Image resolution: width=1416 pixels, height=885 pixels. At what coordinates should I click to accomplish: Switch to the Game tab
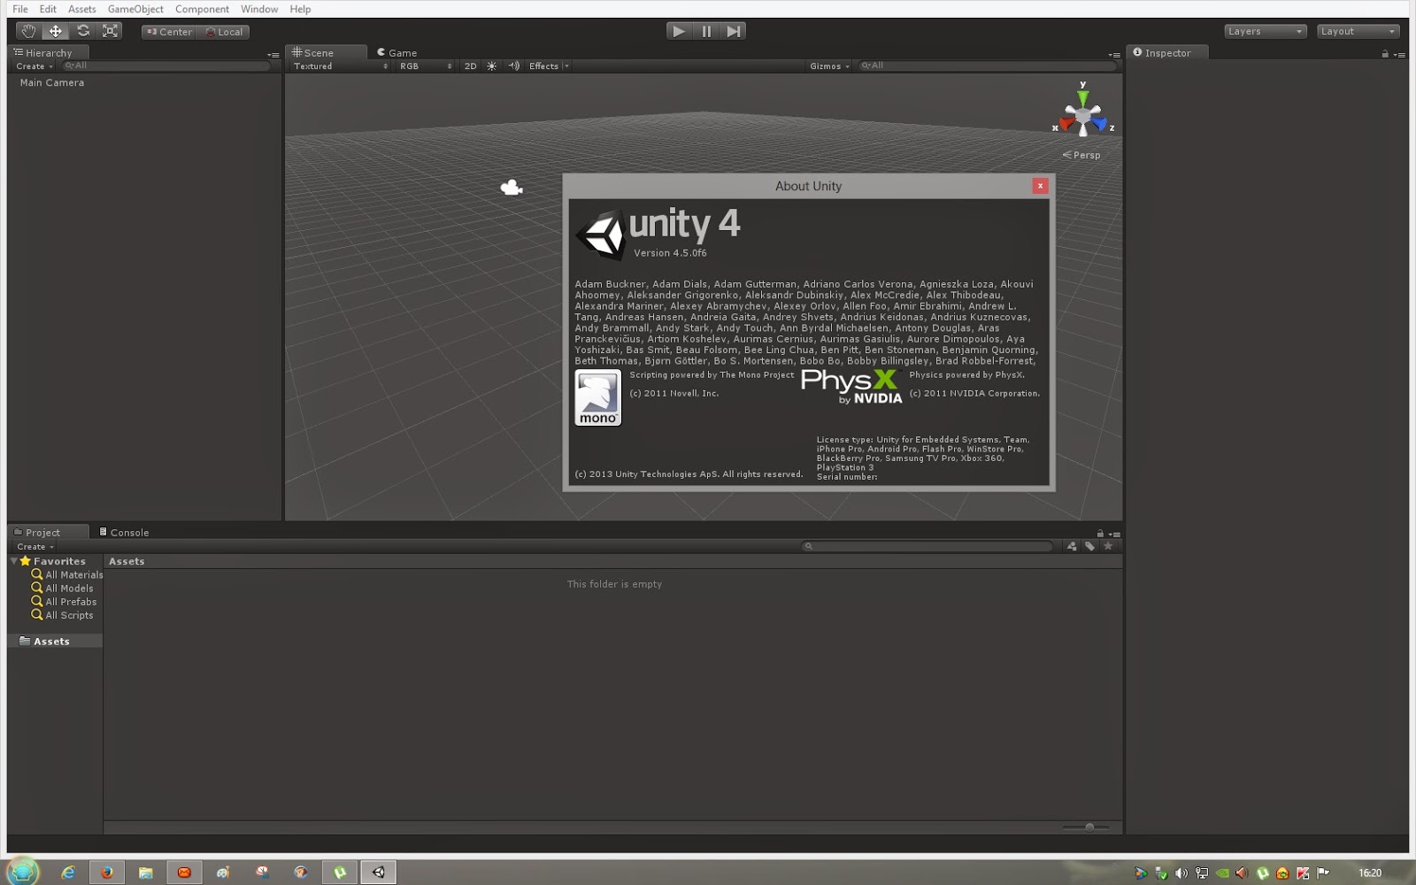tap(397, 52)
